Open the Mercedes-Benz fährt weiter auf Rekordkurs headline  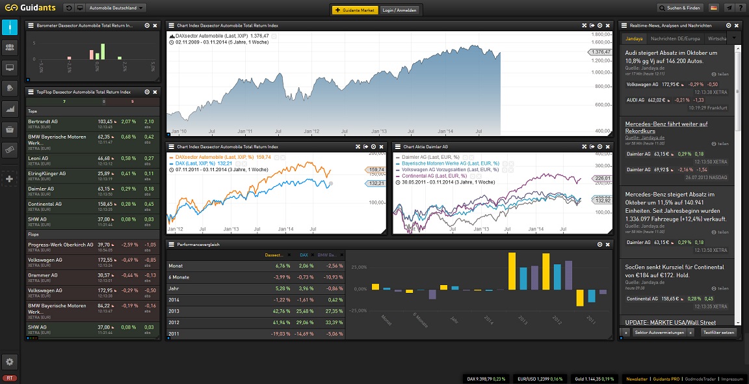(666, 128)
